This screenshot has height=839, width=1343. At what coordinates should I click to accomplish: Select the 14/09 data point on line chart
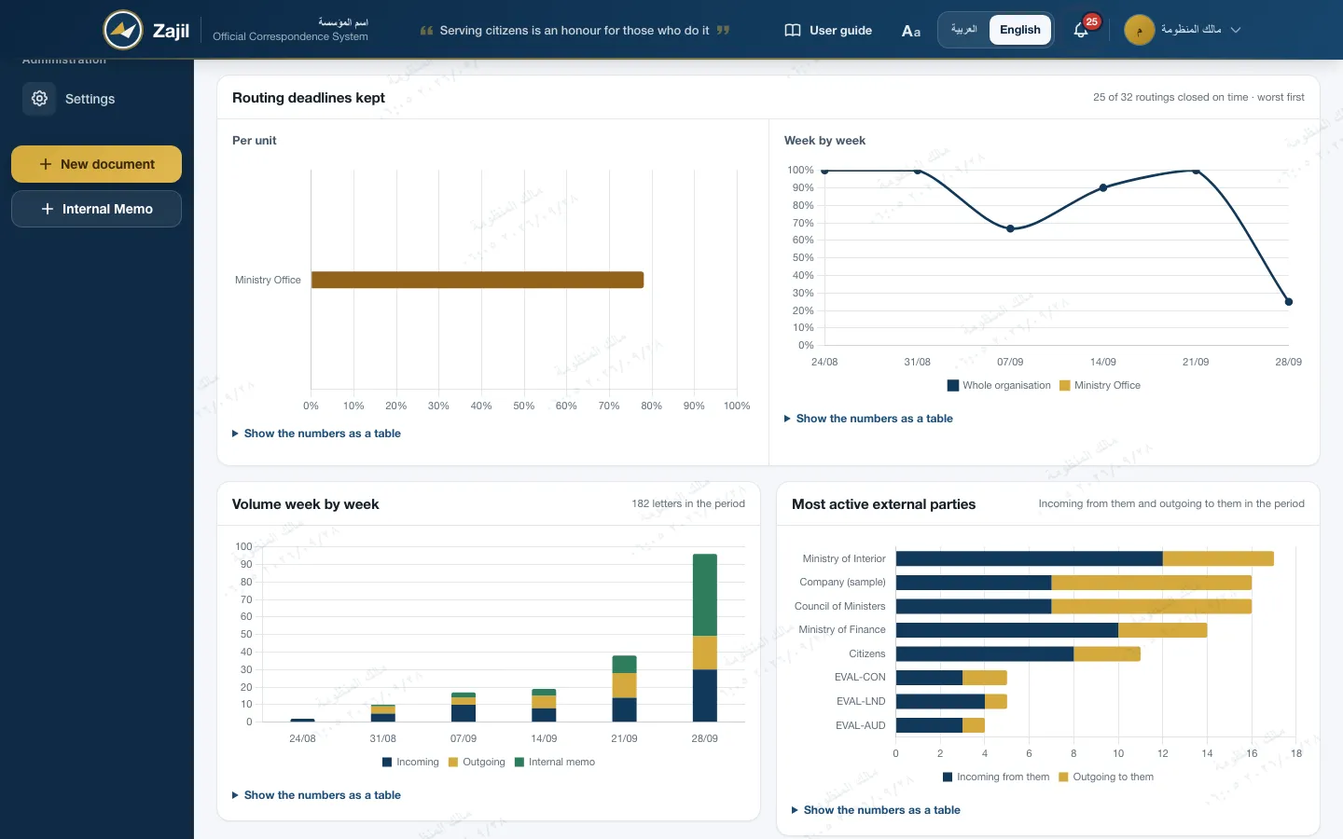click(1103, 187)
